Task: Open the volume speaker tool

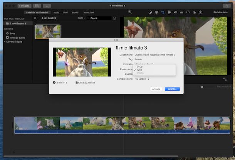Action: click(175, 12)
